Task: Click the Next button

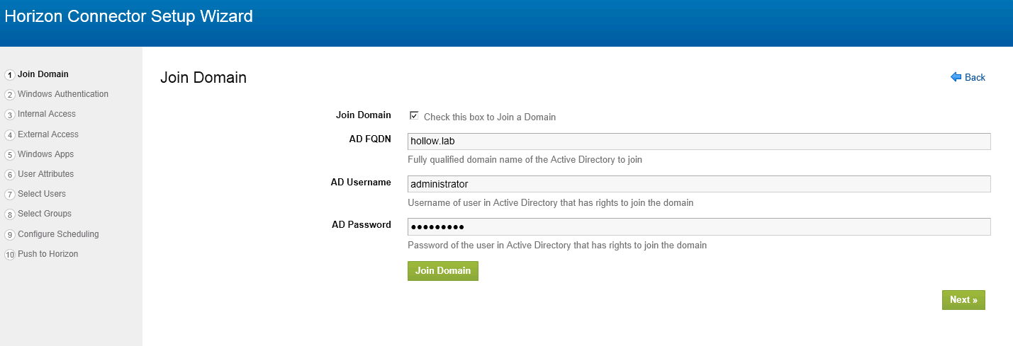Action: point(963,300)
